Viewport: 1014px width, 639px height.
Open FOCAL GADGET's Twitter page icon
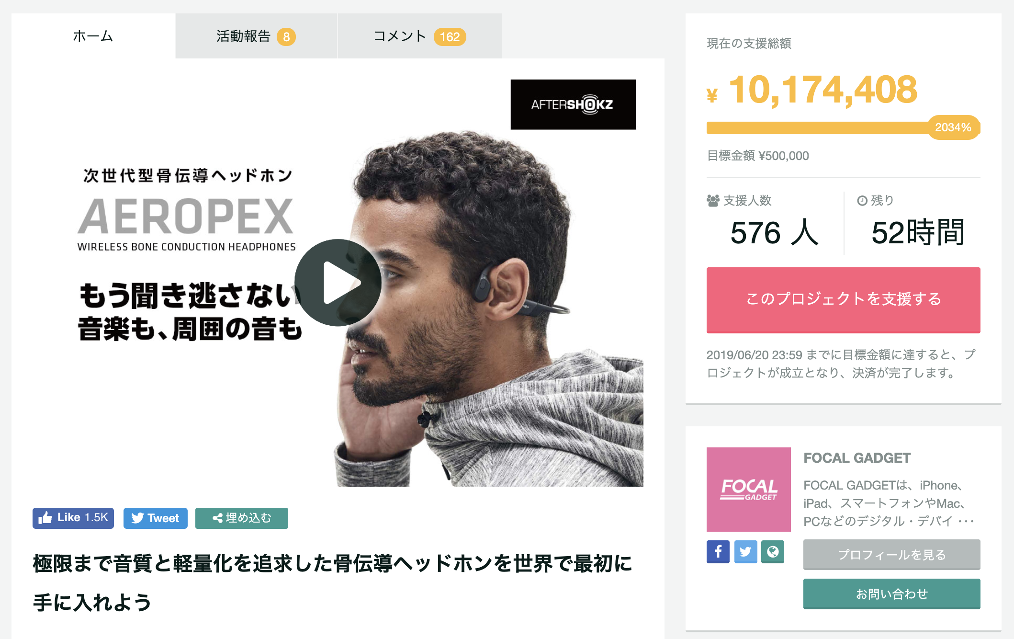point(745,552)
